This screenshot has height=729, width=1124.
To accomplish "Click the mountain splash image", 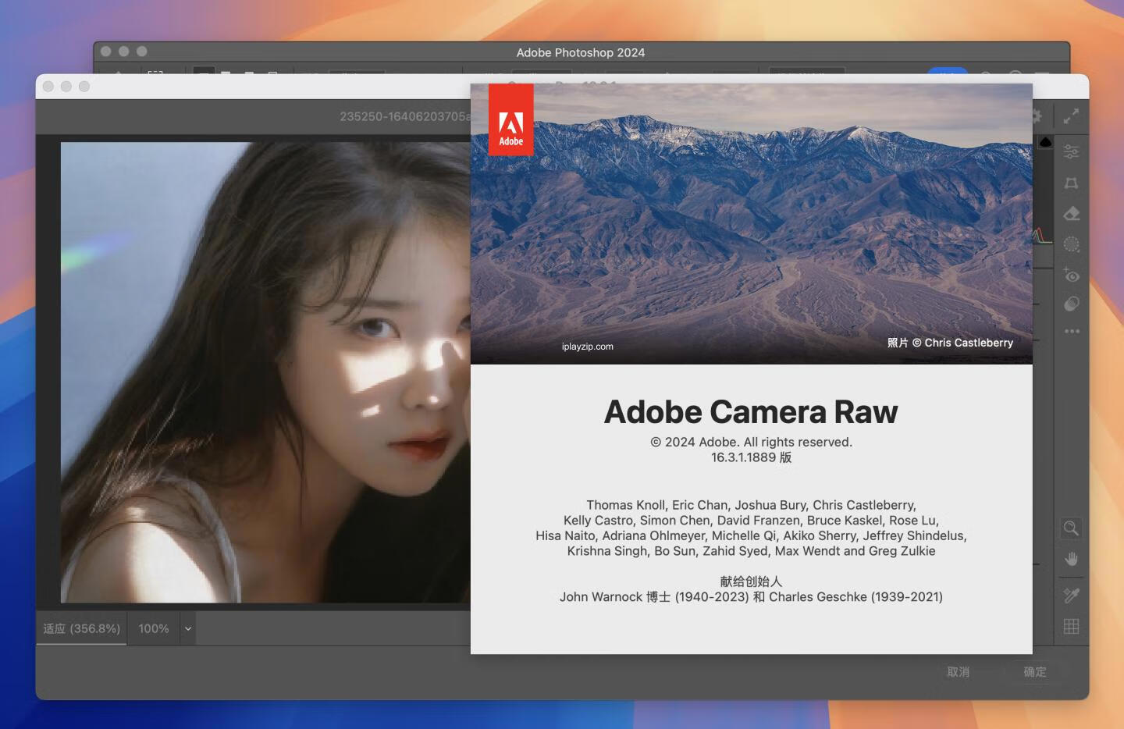I will 751,224.
